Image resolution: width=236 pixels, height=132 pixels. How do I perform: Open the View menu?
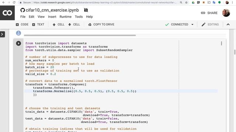click(41, 16)
